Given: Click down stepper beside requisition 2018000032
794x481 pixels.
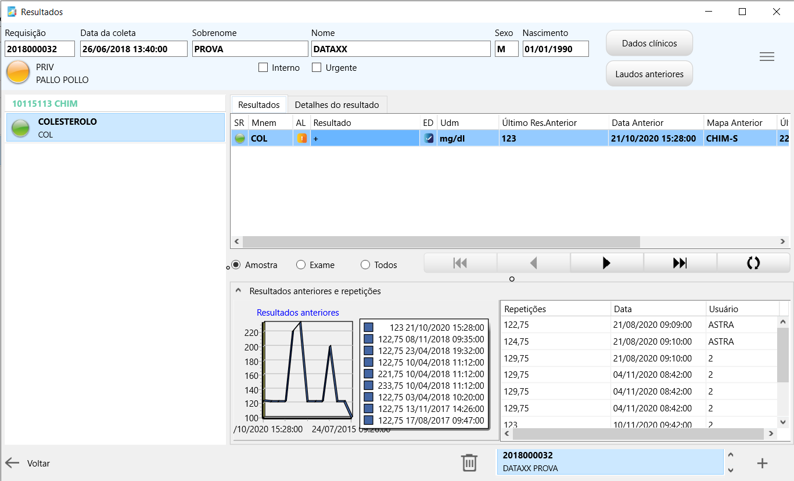Looking at the screenshot, I should click(x=731, y=470).
